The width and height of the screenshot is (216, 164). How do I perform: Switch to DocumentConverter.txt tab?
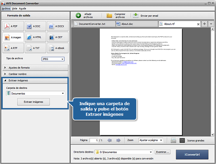coord(94,24)
